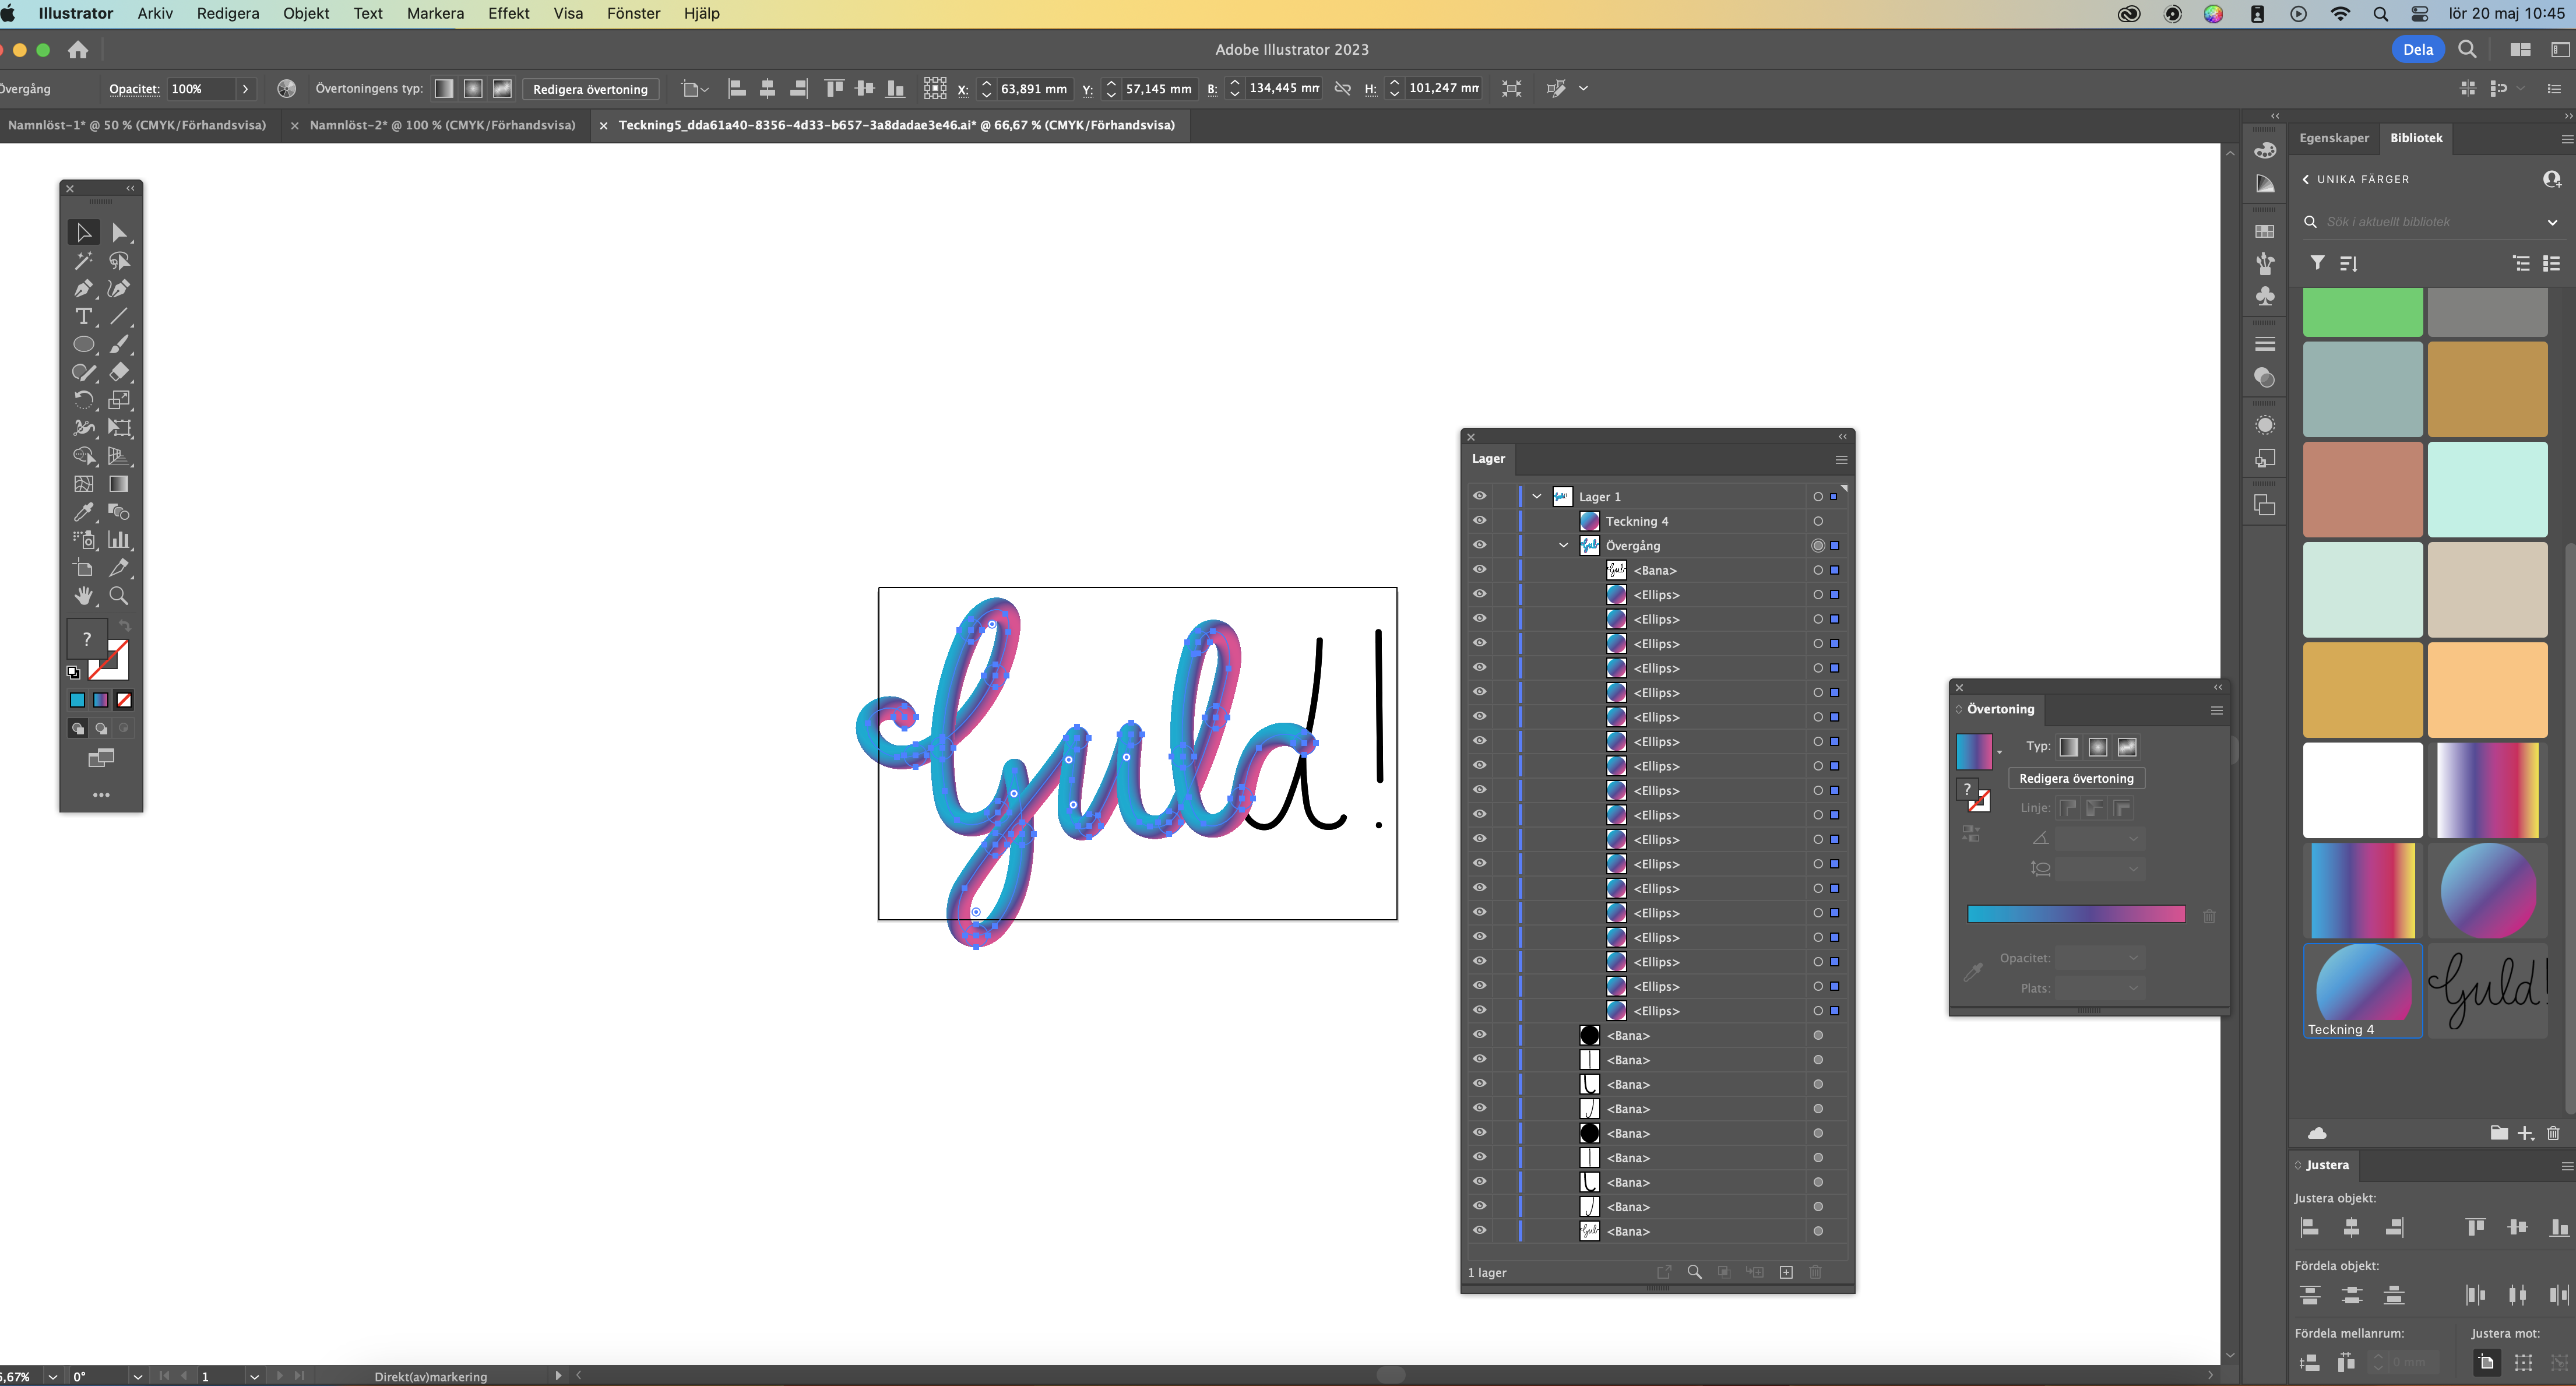Select the Hand tool

tap(84, 596)
